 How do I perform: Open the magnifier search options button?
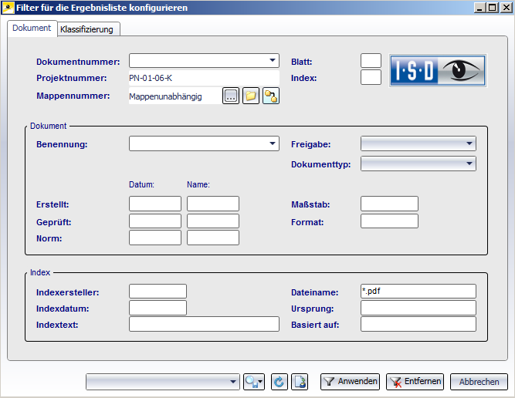[254, 381]
